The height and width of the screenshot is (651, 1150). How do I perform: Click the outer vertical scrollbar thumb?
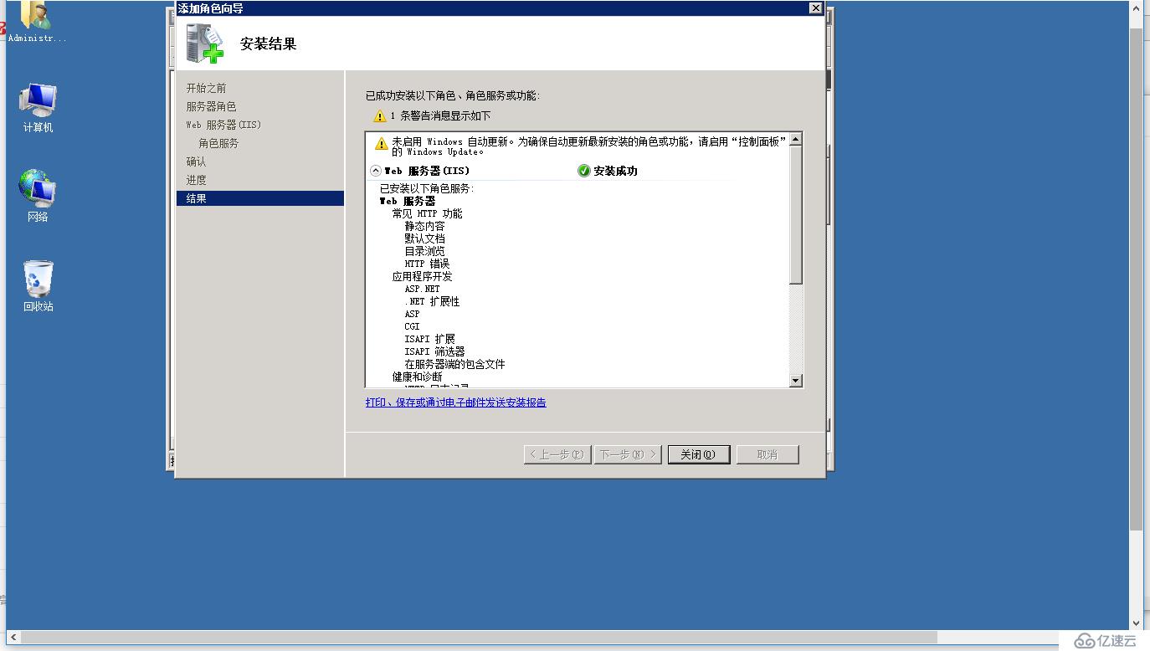[x=1137, y=279]
